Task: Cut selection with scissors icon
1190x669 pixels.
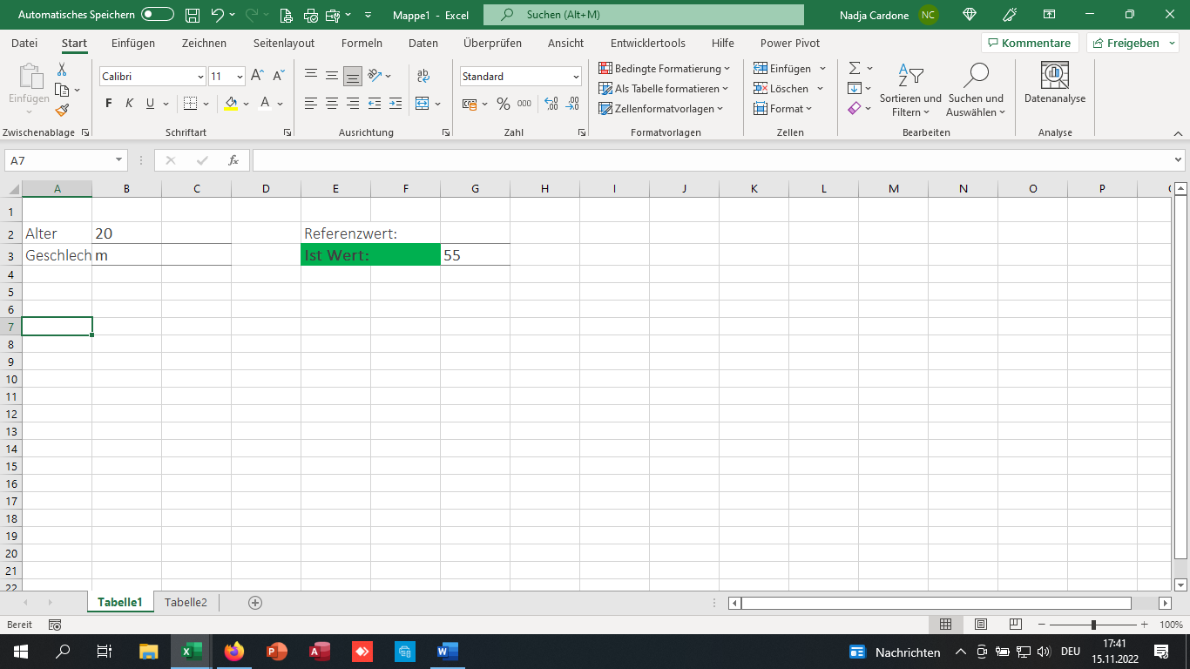Action: click(x=62, y=70)
